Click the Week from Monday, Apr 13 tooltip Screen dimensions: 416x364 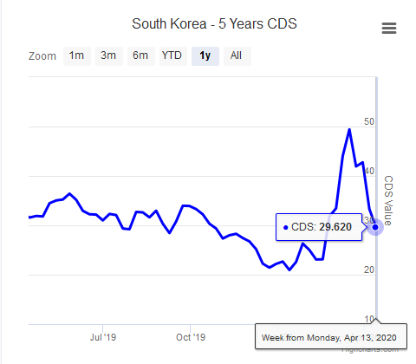point(331,337)
